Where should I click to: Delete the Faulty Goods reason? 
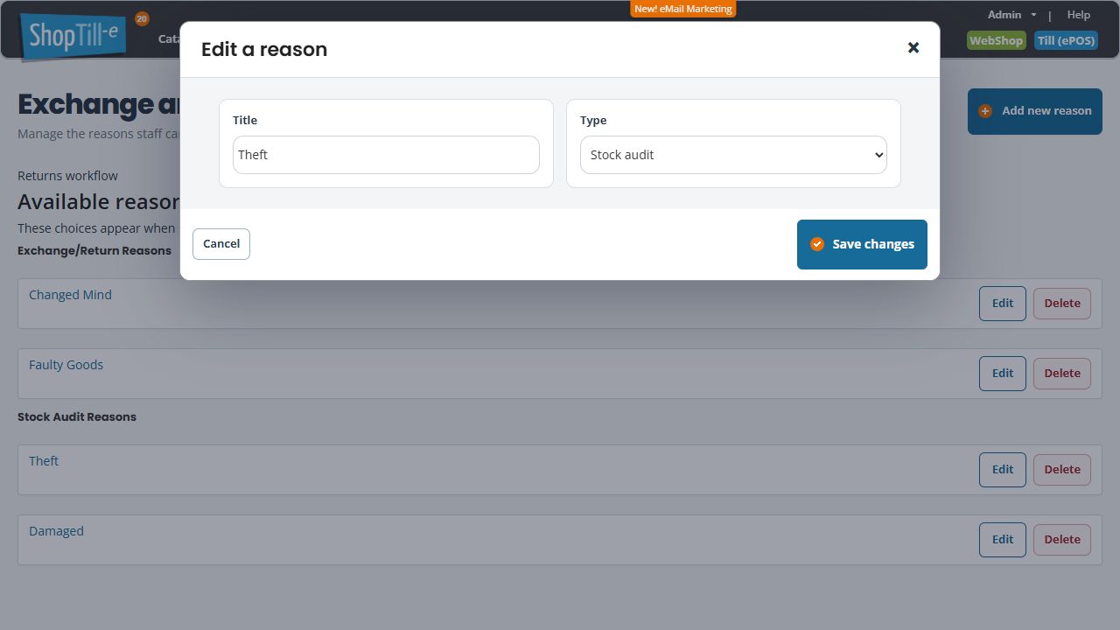click(x=1062, y=374)
